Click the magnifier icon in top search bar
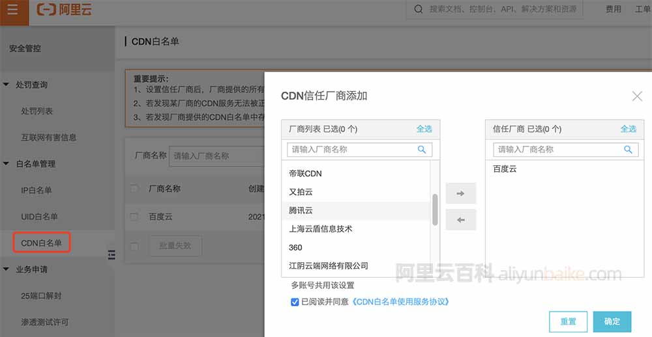 pyautogui.click(x=419, y=9)
